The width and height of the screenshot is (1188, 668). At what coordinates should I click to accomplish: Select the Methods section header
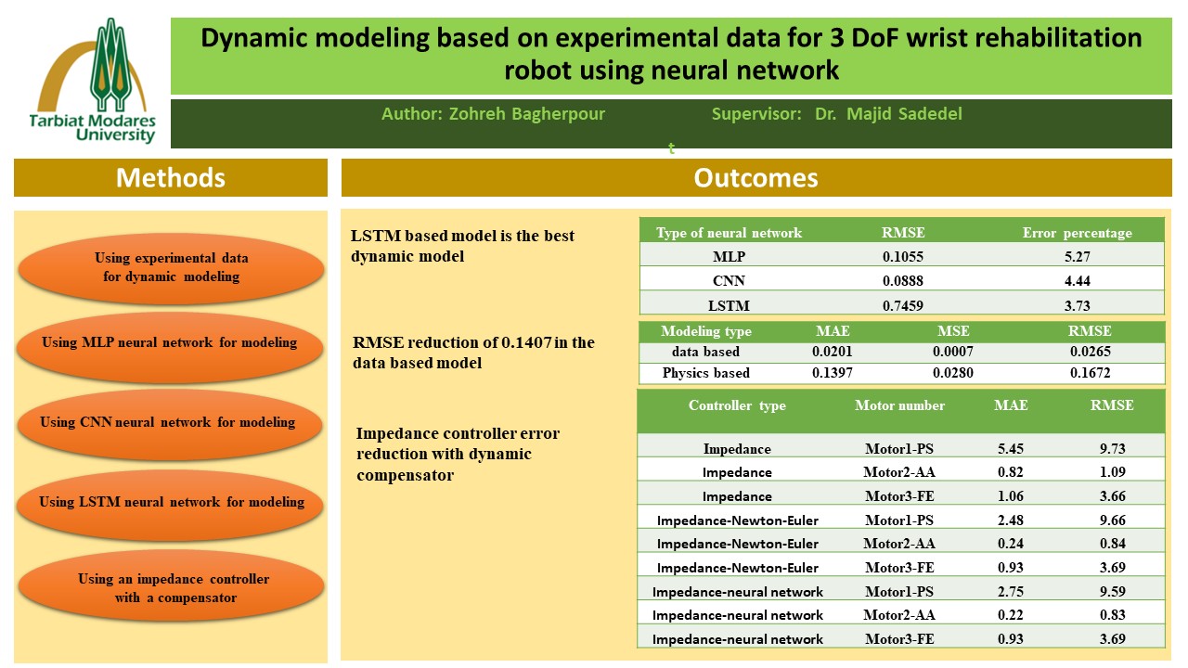[x=171, y=177]
